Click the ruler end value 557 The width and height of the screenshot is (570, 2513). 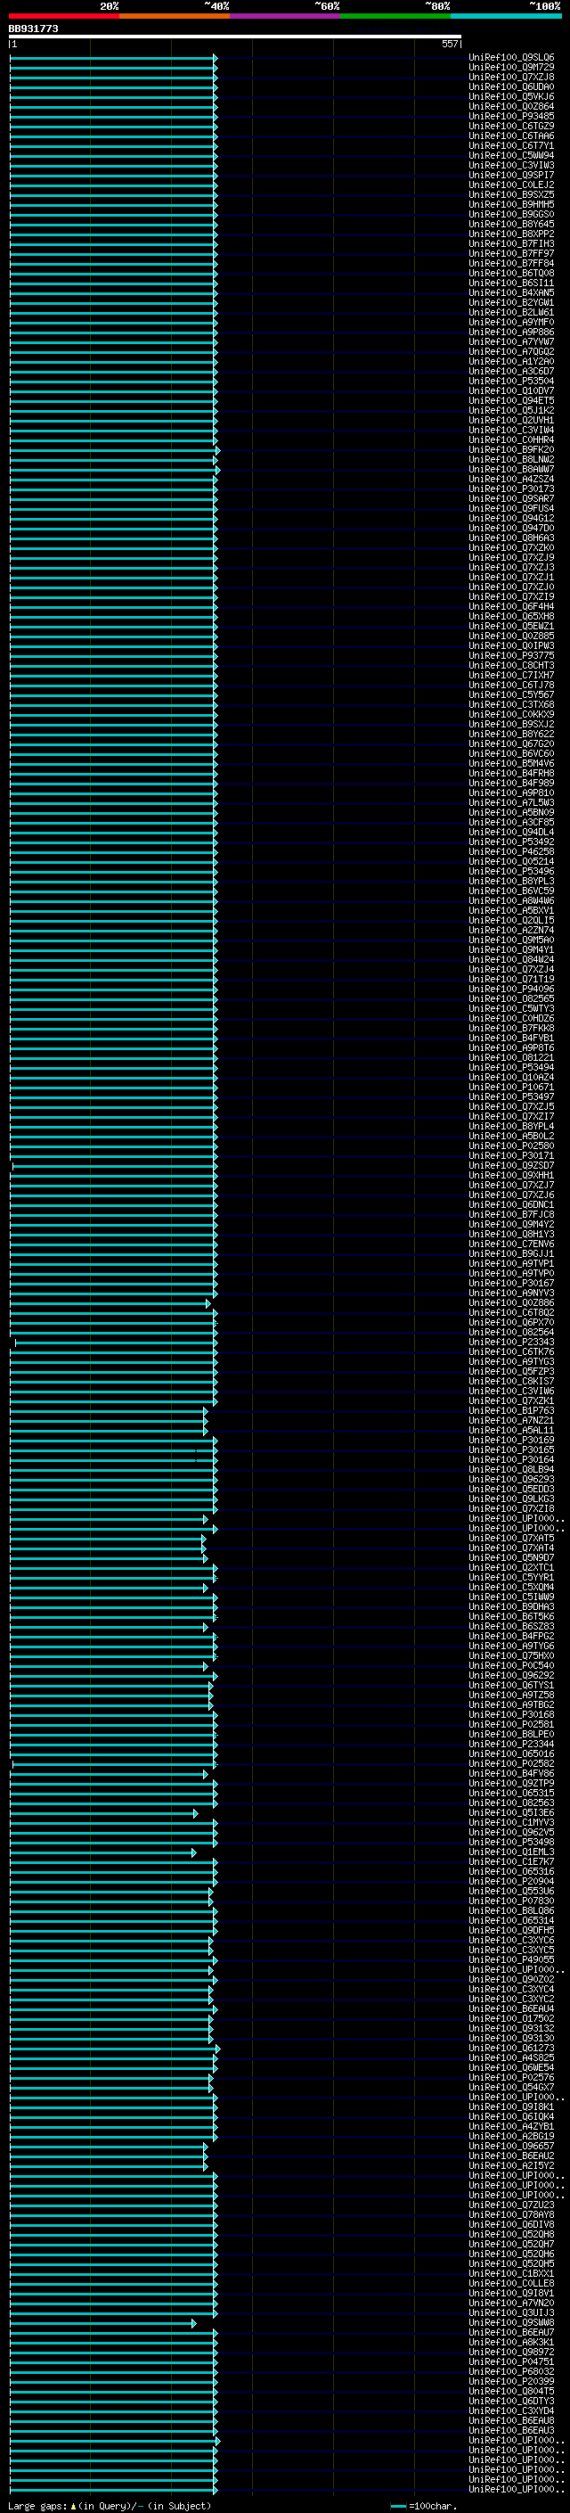click(x=450, y=44)
